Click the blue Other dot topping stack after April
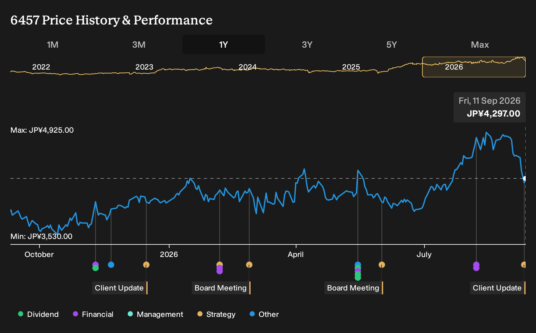The height and width of the screenshot is (333, 536). [x=358, y=264]
